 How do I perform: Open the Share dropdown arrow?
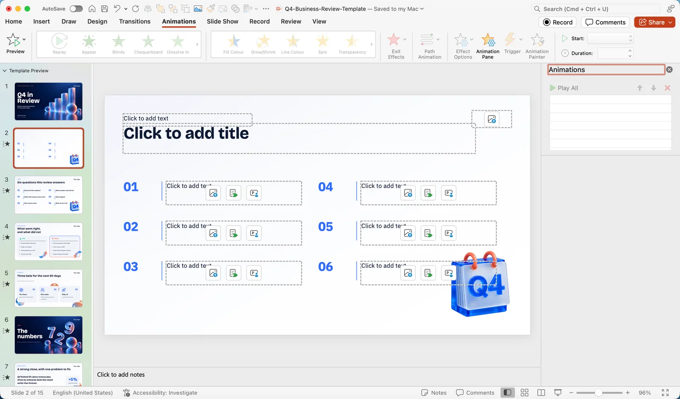[671, 22]
